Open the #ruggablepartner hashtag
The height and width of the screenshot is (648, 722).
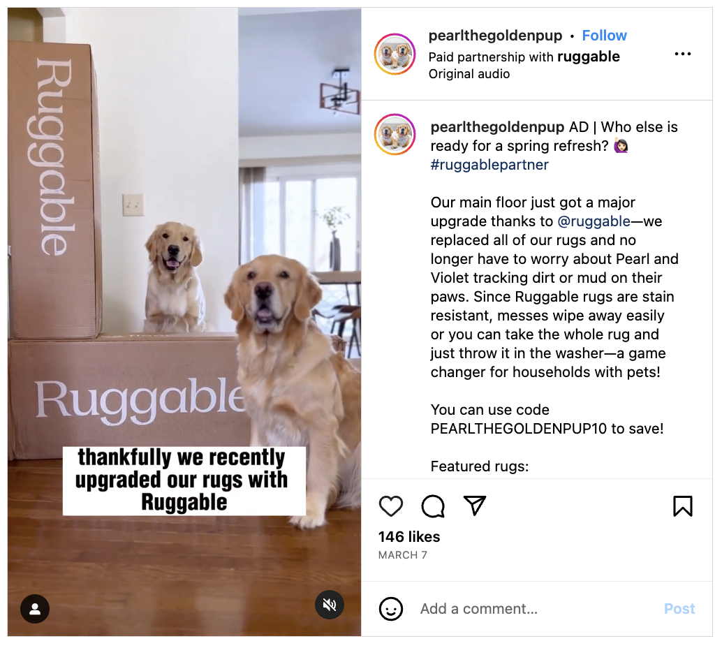(x=489, y=165)
